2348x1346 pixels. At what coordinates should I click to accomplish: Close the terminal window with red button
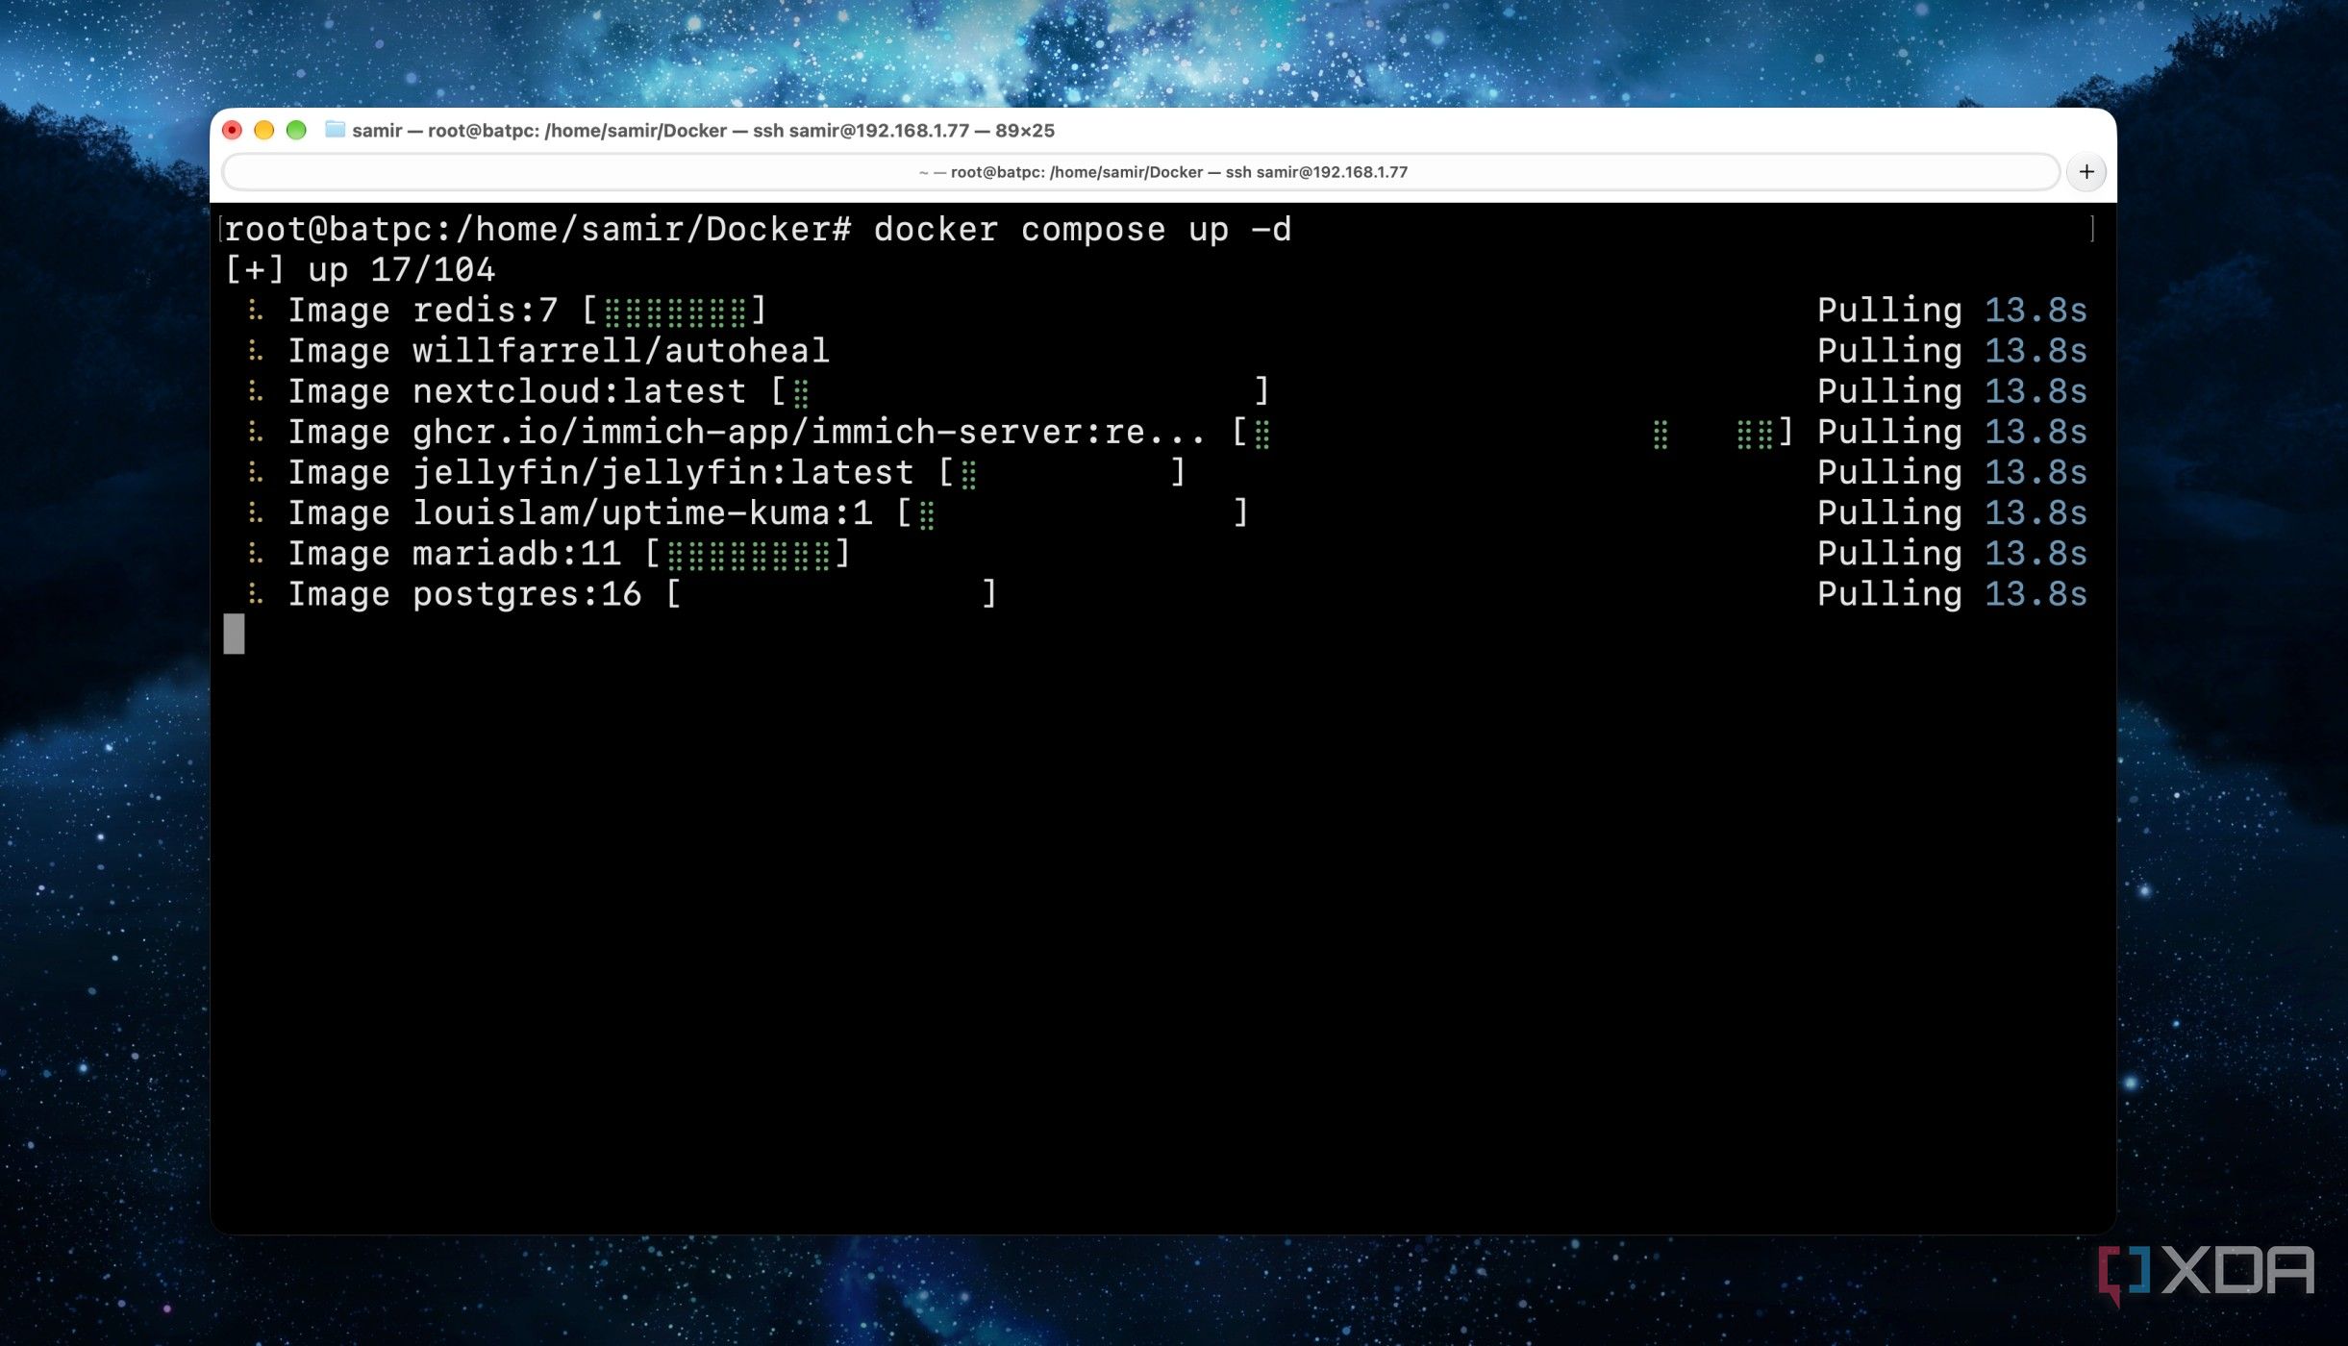(232, 130)
